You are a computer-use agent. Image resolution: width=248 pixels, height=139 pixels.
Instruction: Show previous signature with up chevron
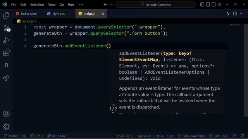click(113, 105)
